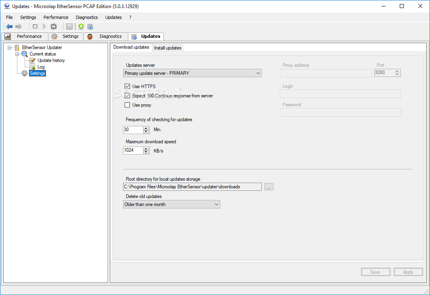Screen dimensions: 430x295
Task: Select Log in the tree
Action: point(41,67)
